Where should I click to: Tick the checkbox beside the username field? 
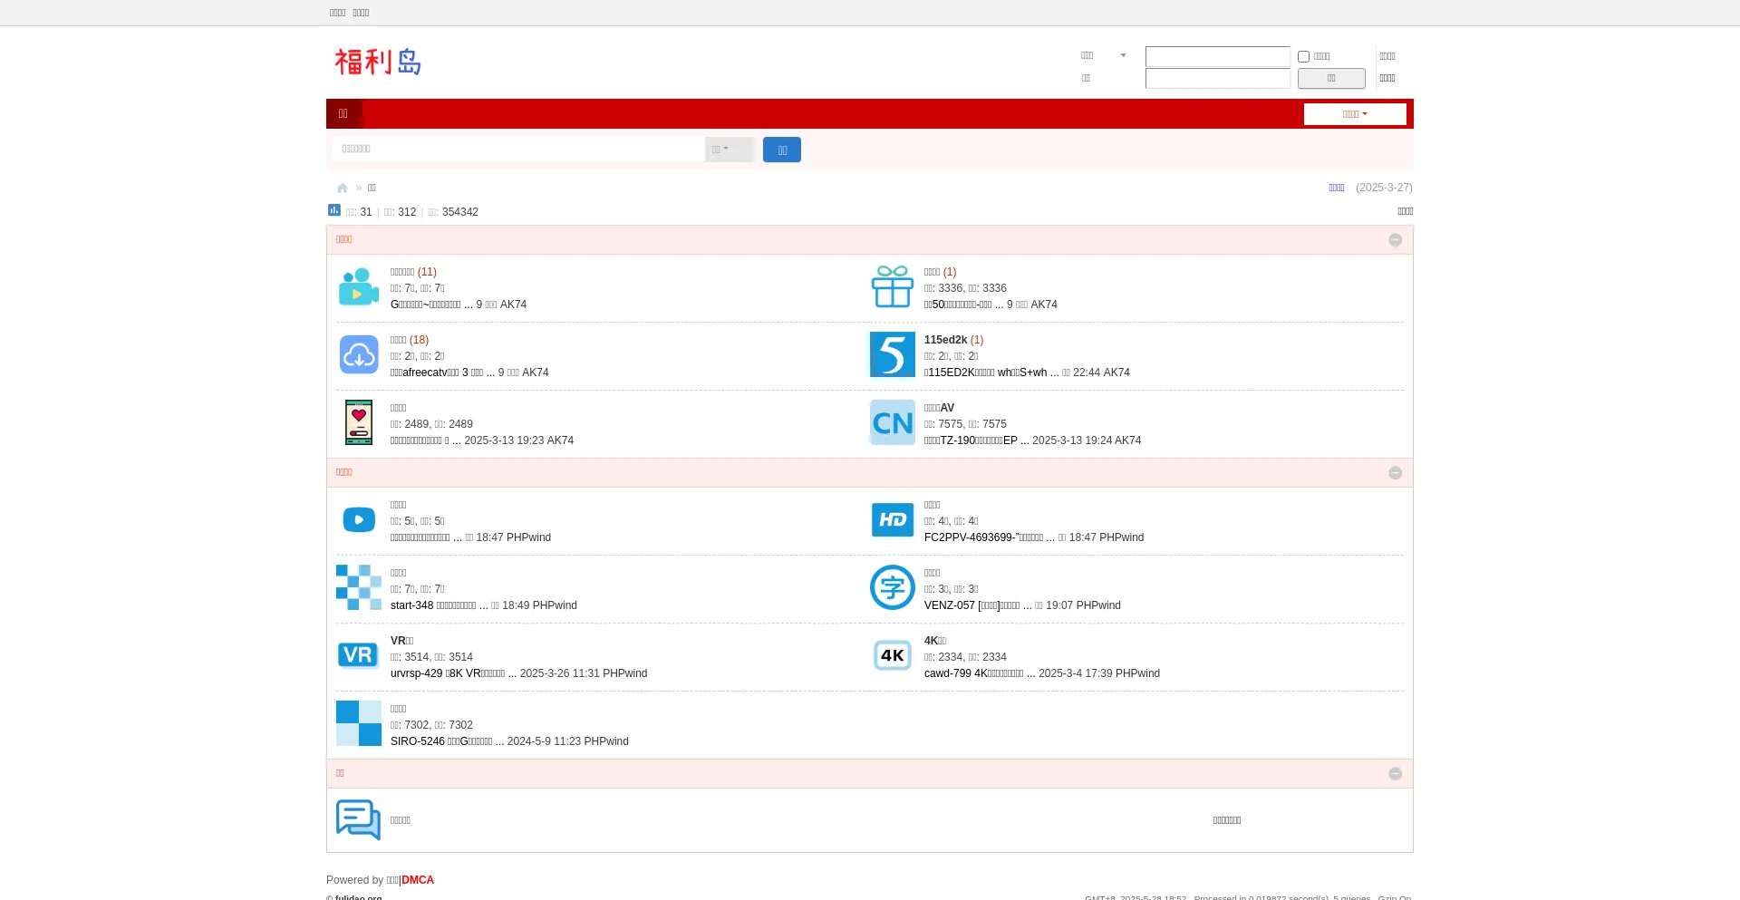(x=1303, y=56)
